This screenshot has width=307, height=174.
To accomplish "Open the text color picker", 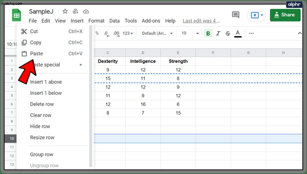I will click(x=238, y=34).
